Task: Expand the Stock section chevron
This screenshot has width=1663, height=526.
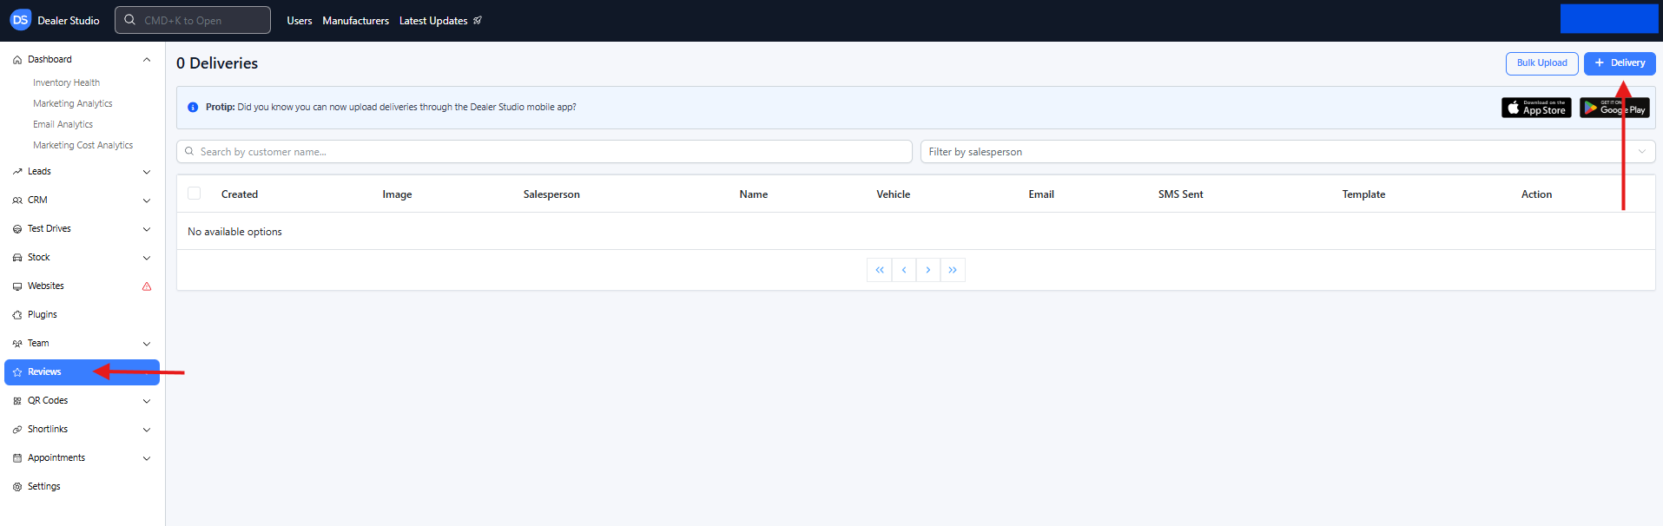Action: [x=147, y=258]
